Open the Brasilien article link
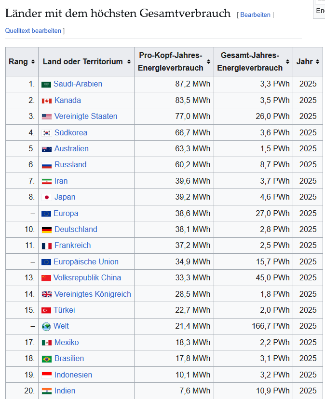Screen dimensions: 325x406 pos(69,359)
